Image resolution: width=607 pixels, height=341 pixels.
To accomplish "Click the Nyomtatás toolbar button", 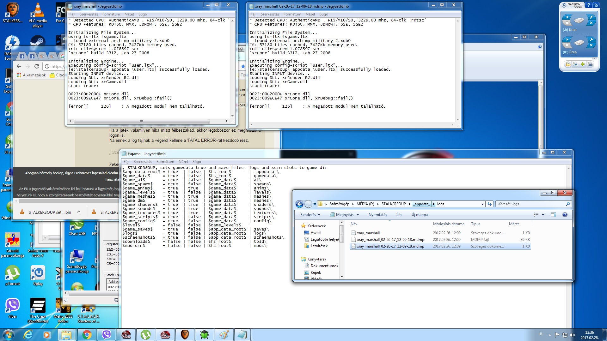I will (377, 215).
